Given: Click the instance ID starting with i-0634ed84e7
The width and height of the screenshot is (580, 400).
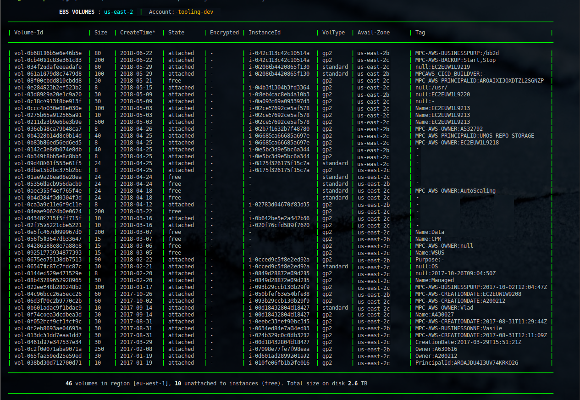Looking at the screenshot, I should point(279,328).
